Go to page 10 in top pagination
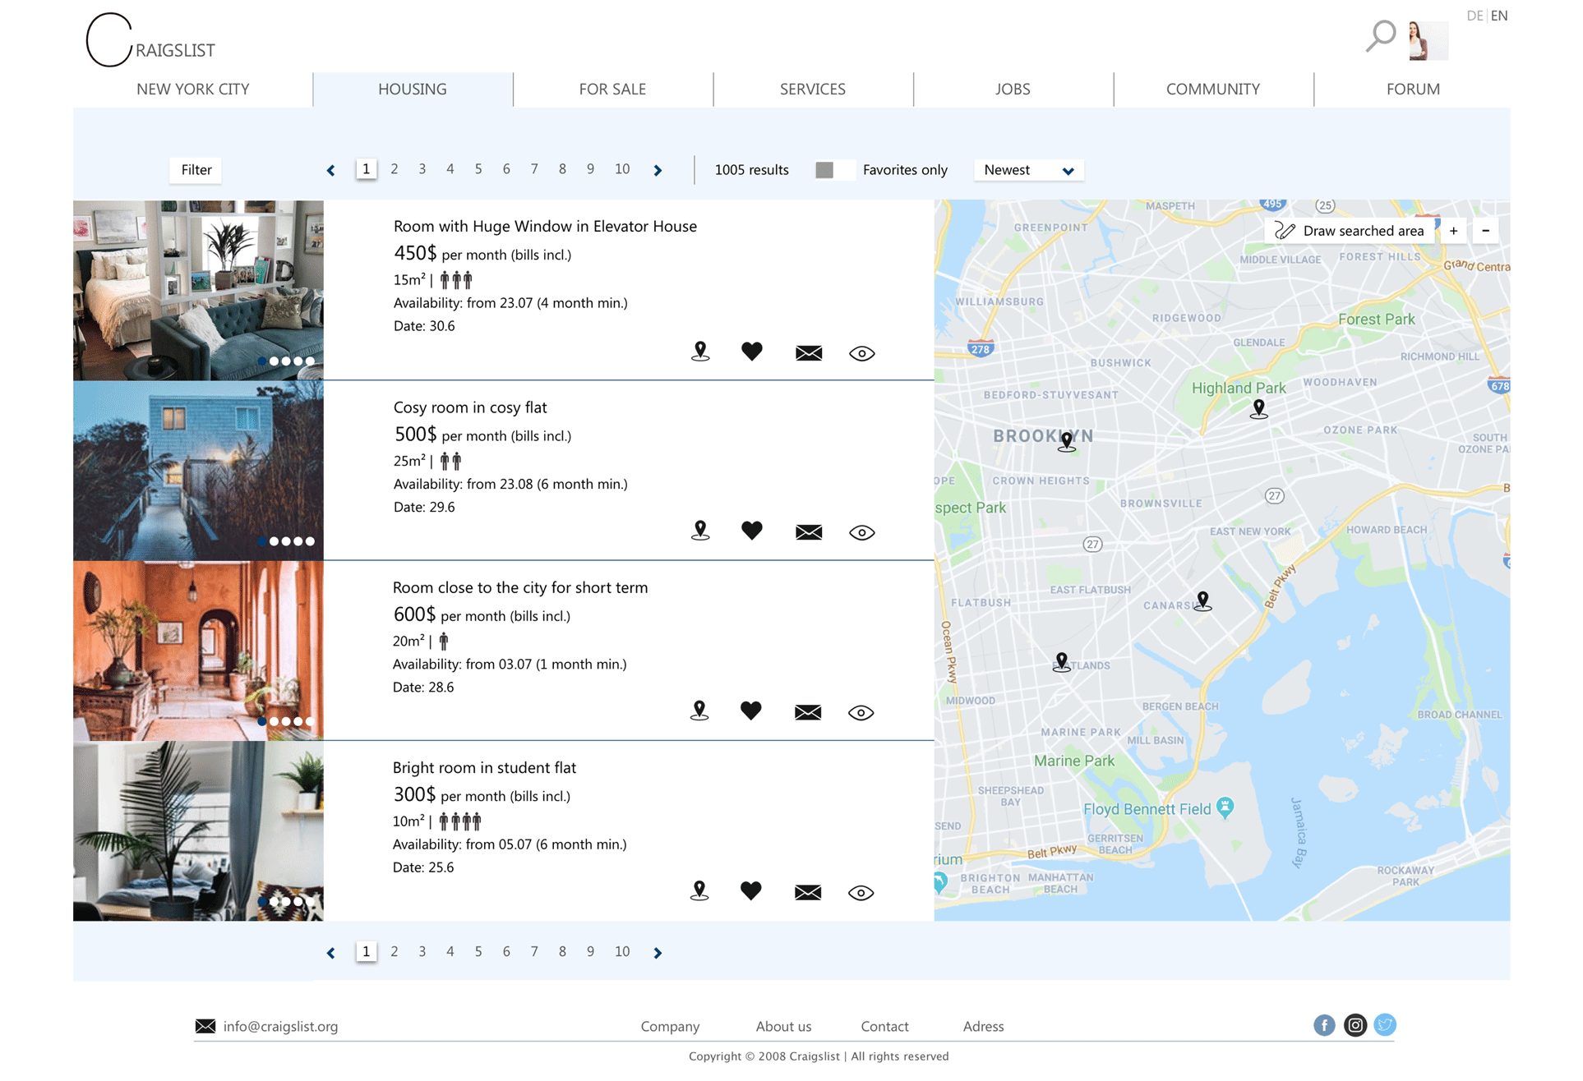This screenshot has height=1081, width=1583. click(622, 169)
